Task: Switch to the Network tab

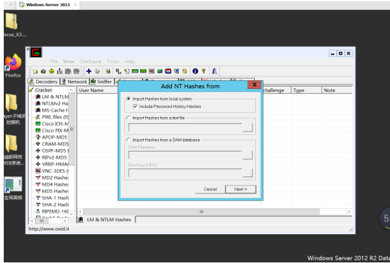Action: [x=74, y=81]
